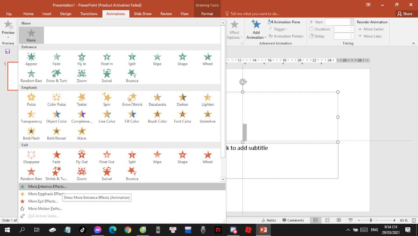Apply the Fill Color emphasis effect
418x236 pixels.
pos(132,116)
